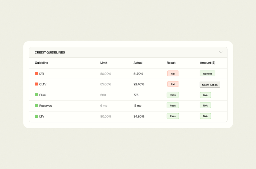
Task: Click the N/A badge in FICO row
Action: [205, 95]
